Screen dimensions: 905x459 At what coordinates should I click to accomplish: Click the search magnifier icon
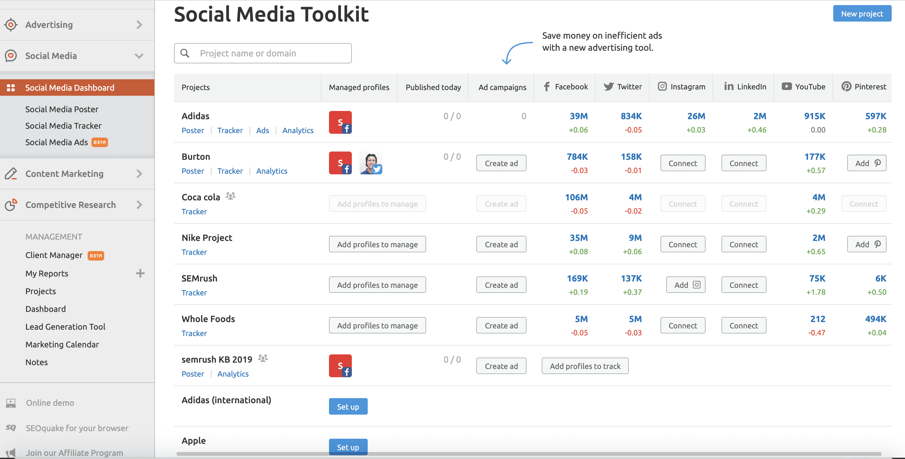185,53
